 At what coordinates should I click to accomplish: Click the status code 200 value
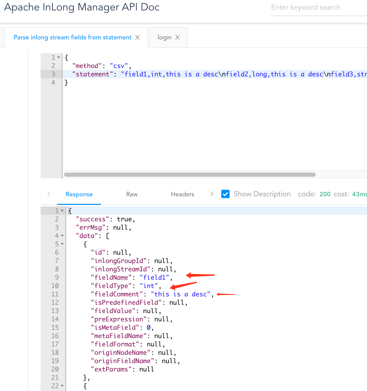coord(325,194)
